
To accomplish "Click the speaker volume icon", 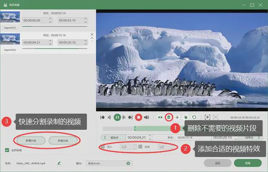I will click(x=147, y=118).
